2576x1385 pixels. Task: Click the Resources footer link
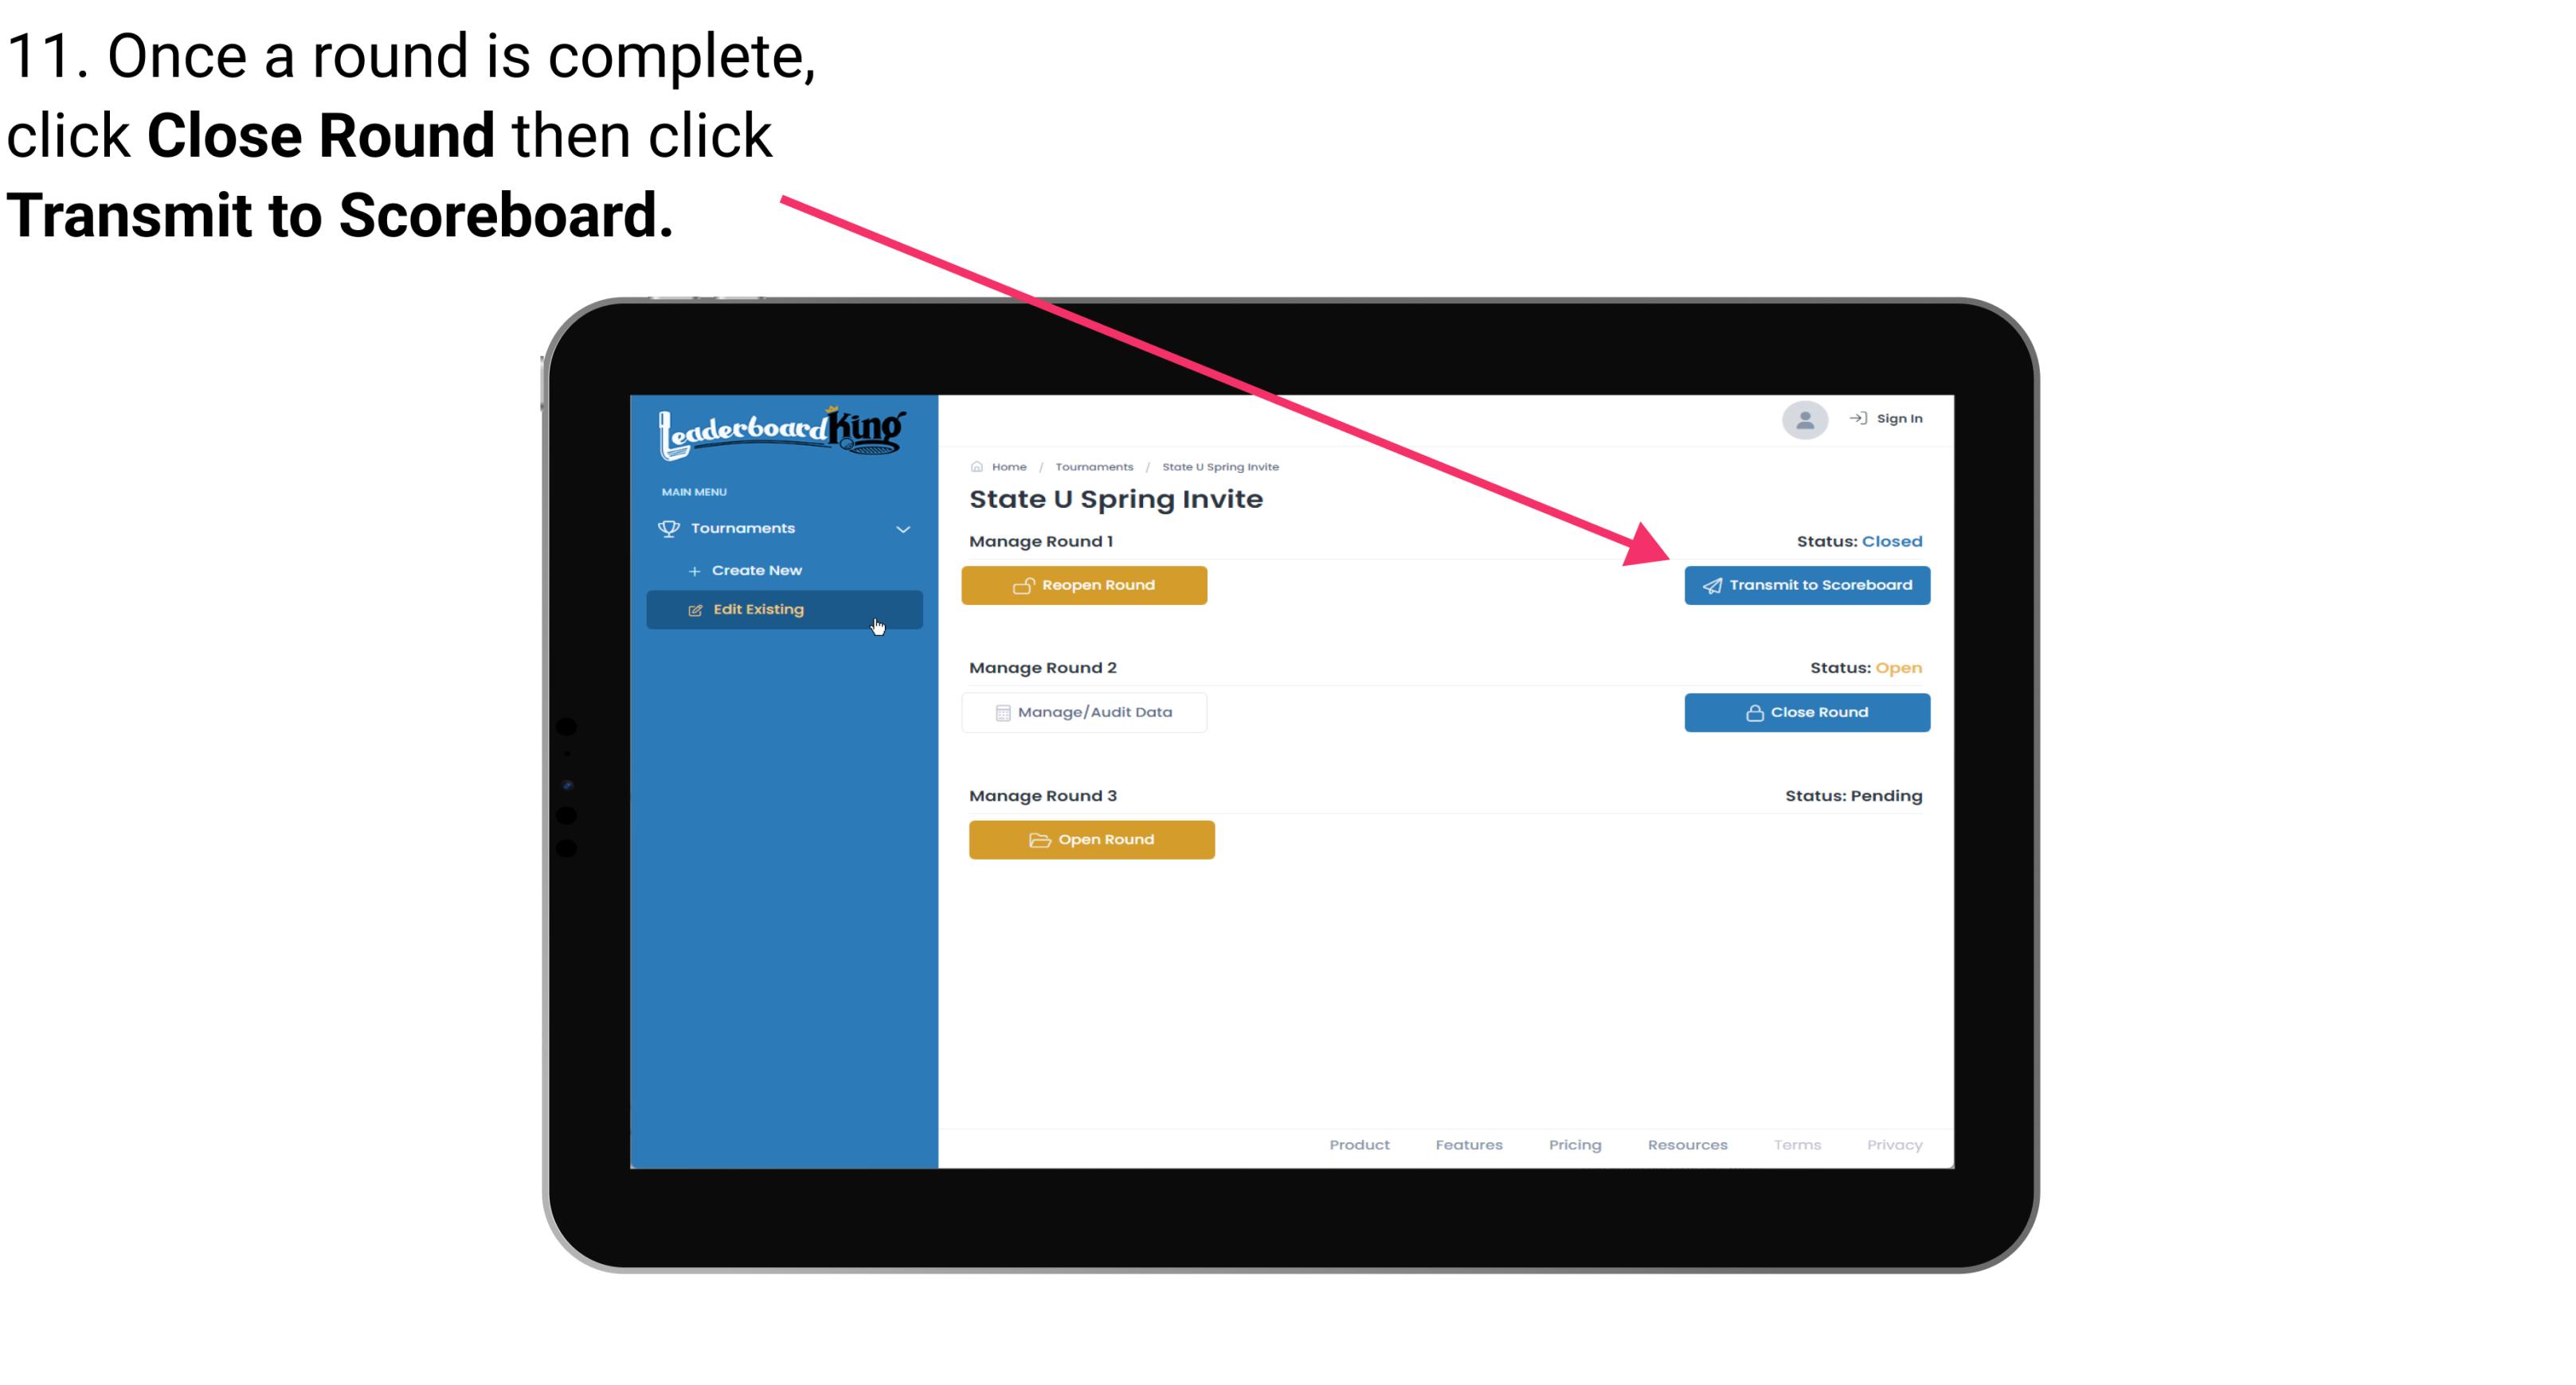click(x=1687, y=1145)
